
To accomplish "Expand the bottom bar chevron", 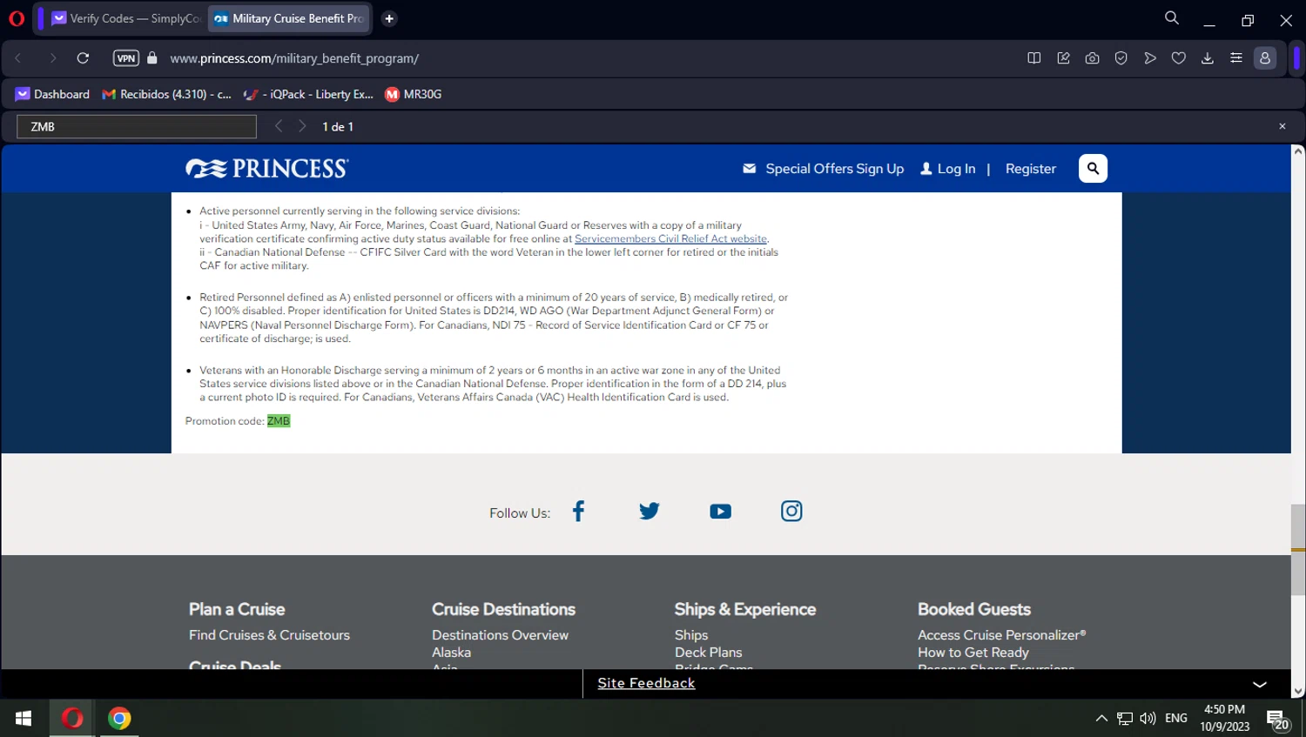I will pyautogui.click(x=1259, y=684).
